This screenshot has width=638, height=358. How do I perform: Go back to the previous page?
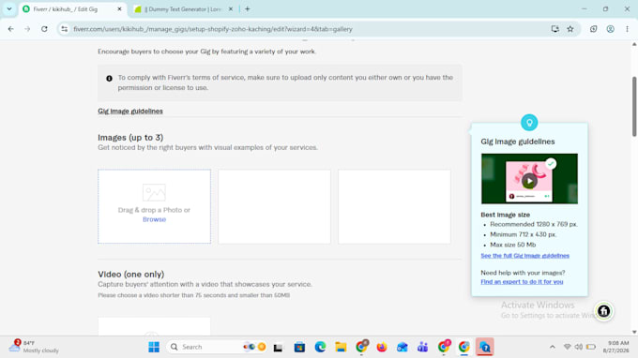coord(11,29)
